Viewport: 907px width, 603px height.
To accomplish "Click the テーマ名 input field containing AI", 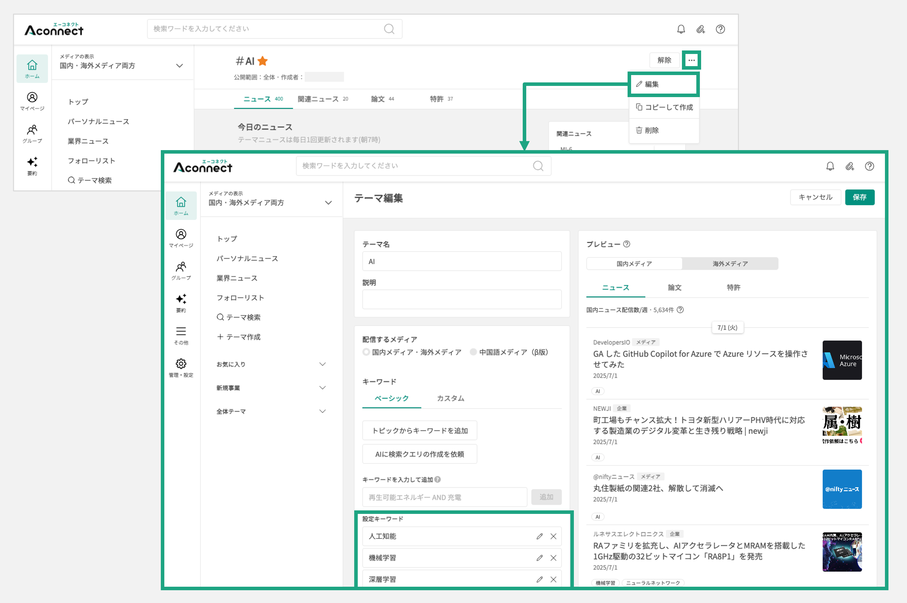I will [x=462, y=262].
